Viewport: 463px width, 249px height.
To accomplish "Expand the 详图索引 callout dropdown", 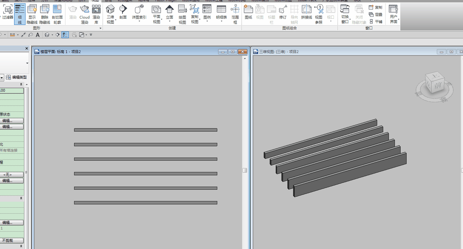I will pyautogui.click(x=139, y=13).
